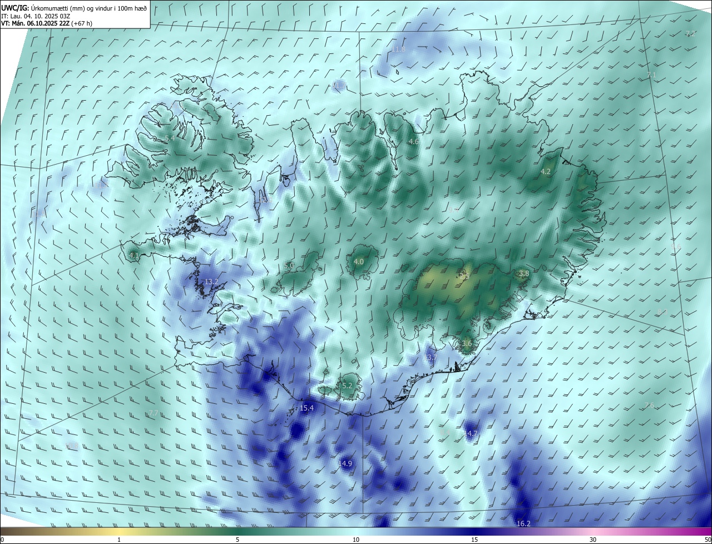Click the 3.8 value on eastern Vatnajökull
Viewport: 712px width, 544px height.
(x=524, y=274)
